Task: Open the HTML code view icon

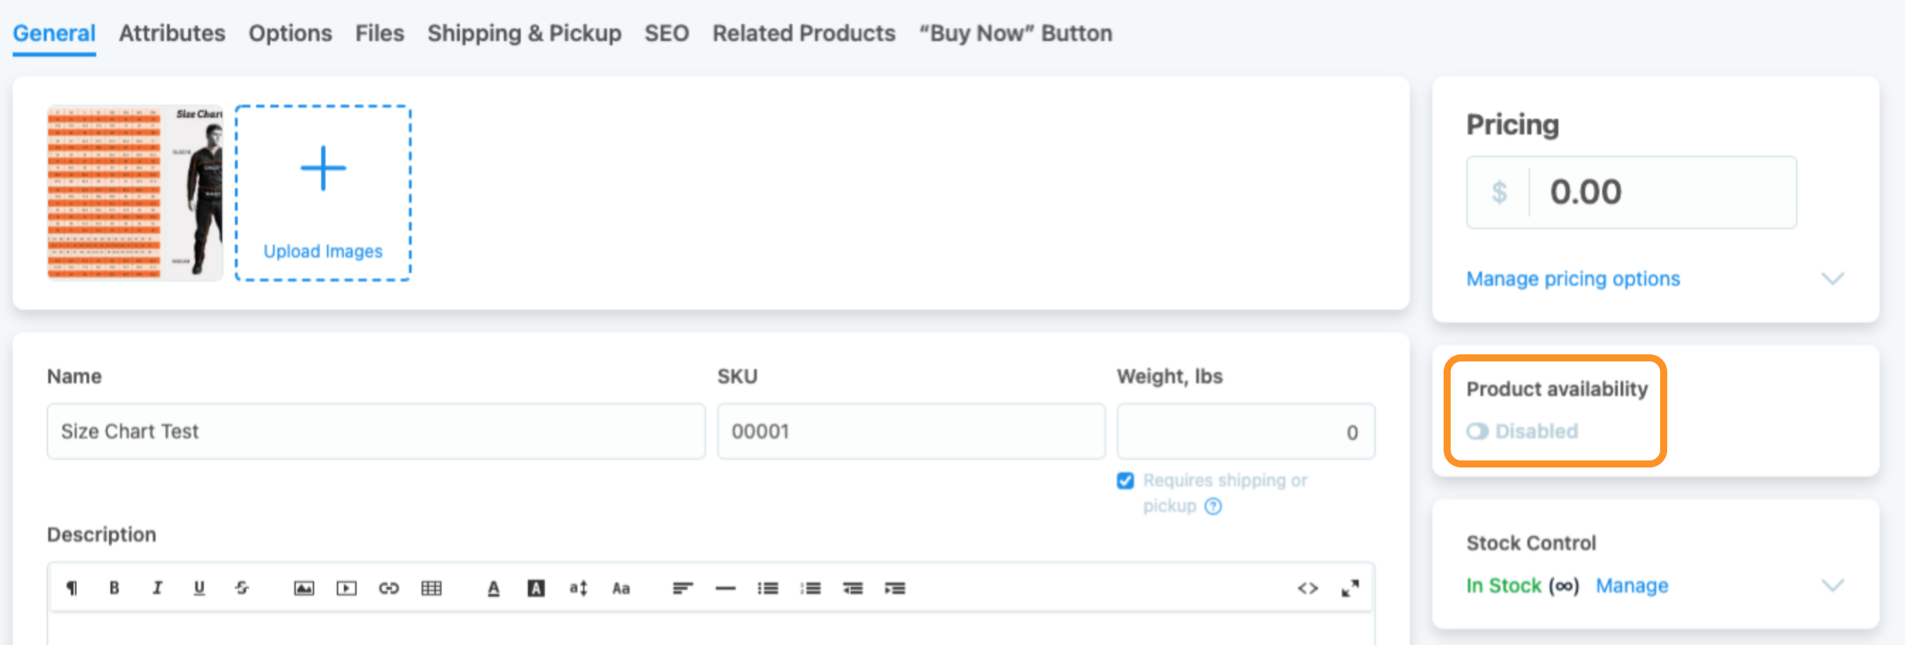Action: pyautogui.click(x=1308, y=588)
